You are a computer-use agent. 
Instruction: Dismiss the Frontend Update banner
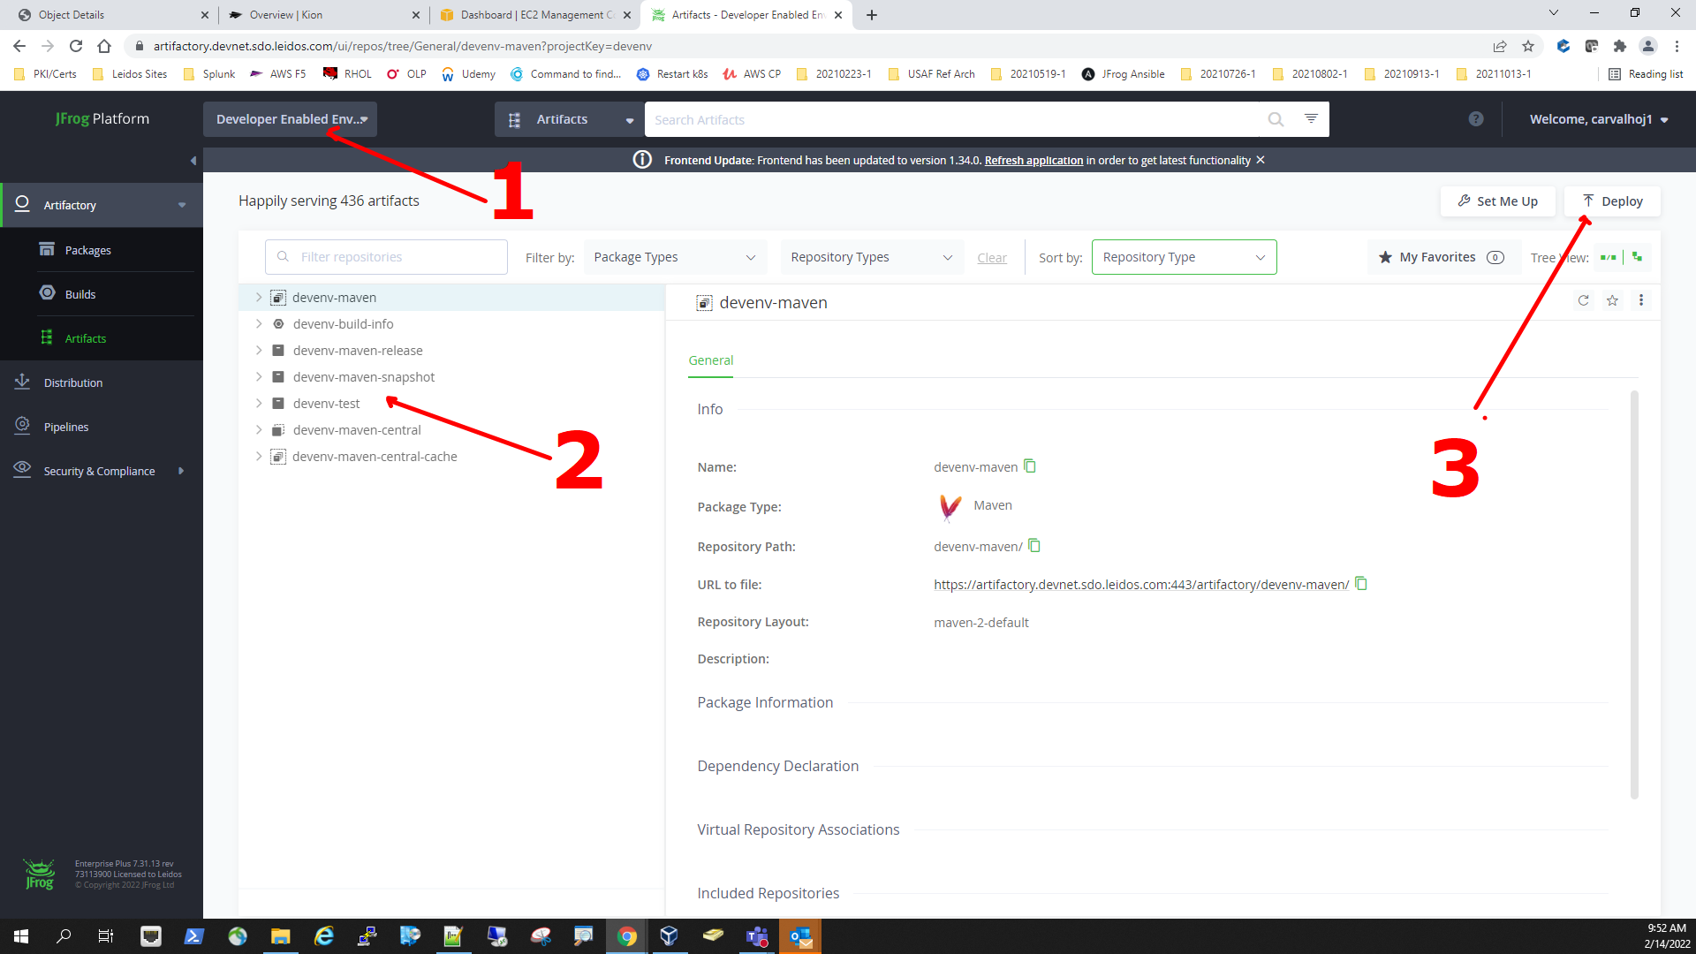pyautogui.click(x=1261, y=160)
